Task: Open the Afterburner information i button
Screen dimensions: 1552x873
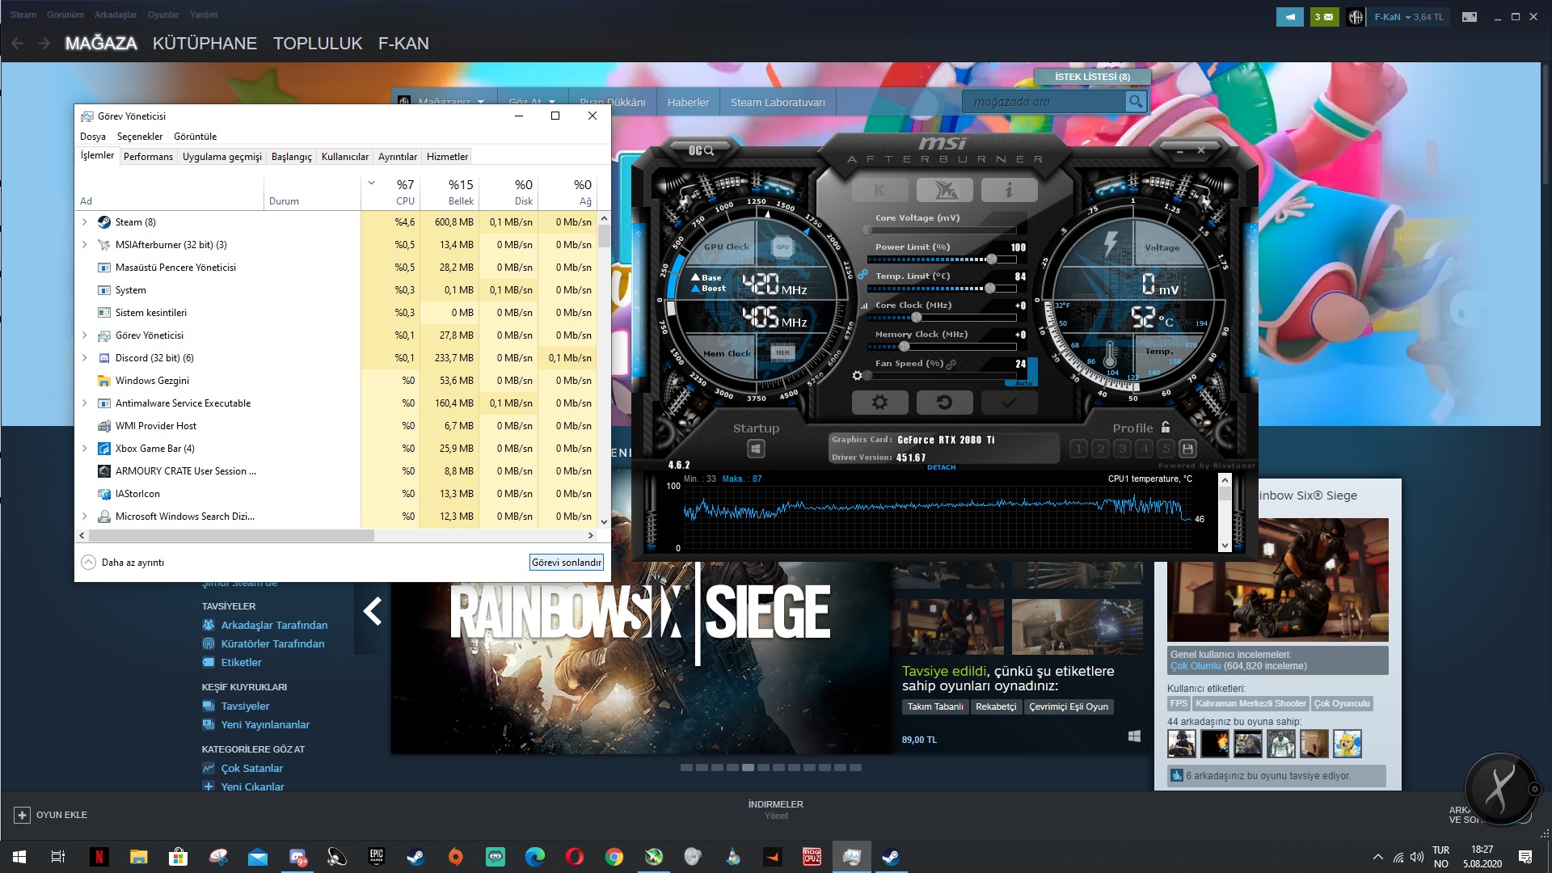Action: [x=1009, y=190]
